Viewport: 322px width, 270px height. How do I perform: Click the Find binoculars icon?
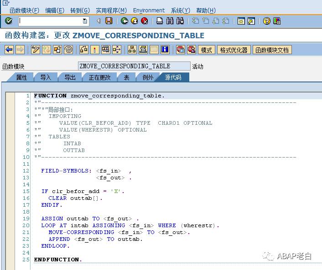[x=170, y=21]
